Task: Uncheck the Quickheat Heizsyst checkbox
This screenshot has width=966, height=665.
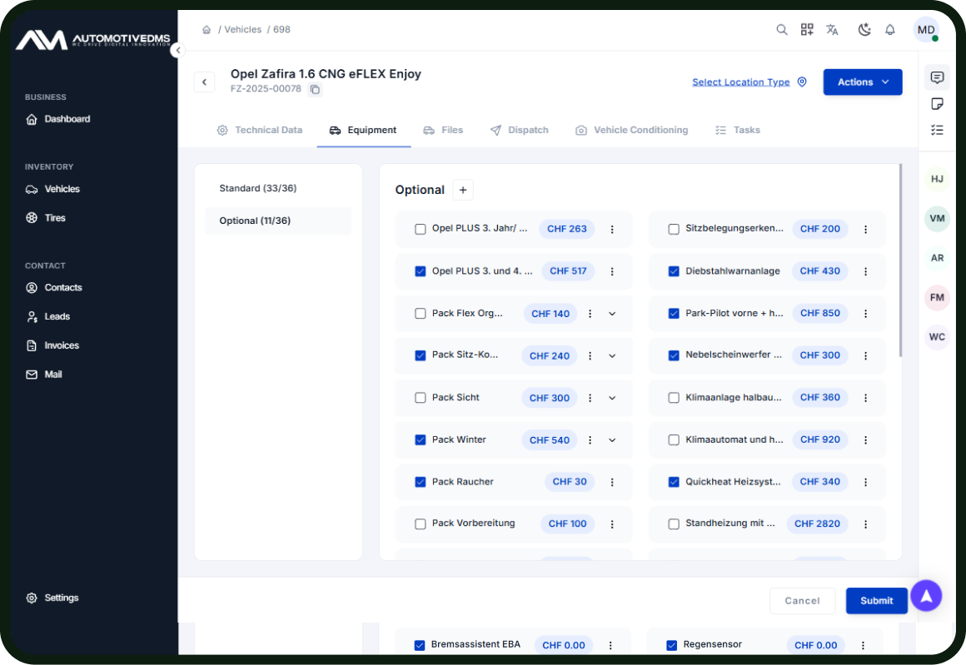Action: [x=674, y=482]
